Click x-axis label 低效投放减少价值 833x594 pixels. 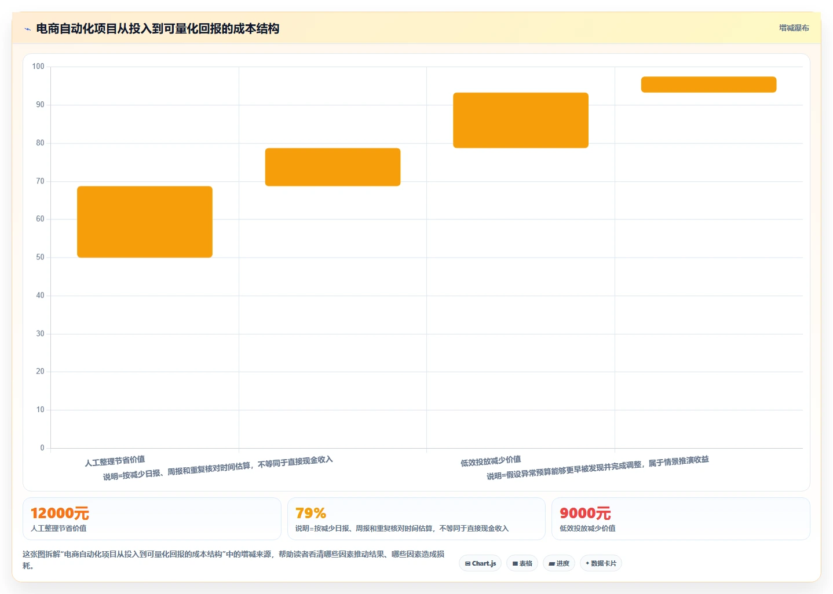pos(491,461)
